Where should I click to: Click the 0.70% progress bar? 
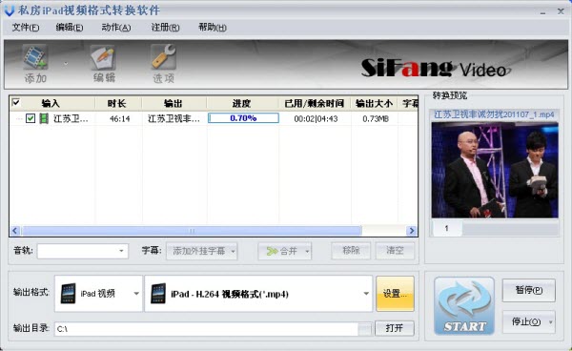[243, 118]
